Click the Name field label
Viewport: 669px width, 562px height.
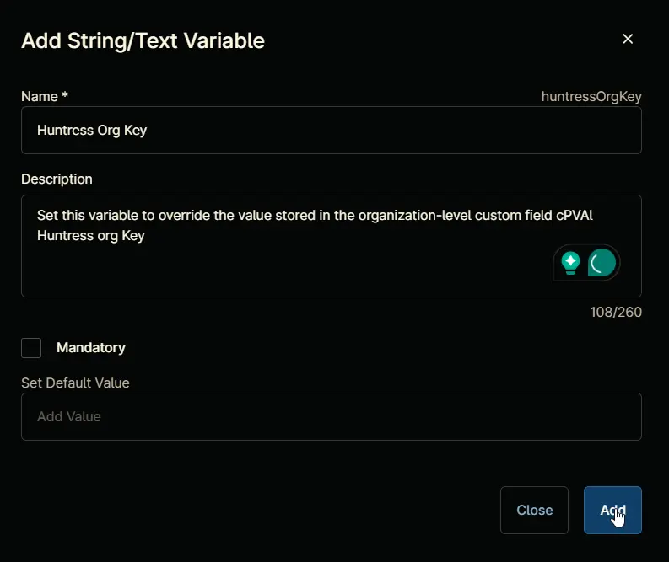pyautogui.click(x=40, y=96)
